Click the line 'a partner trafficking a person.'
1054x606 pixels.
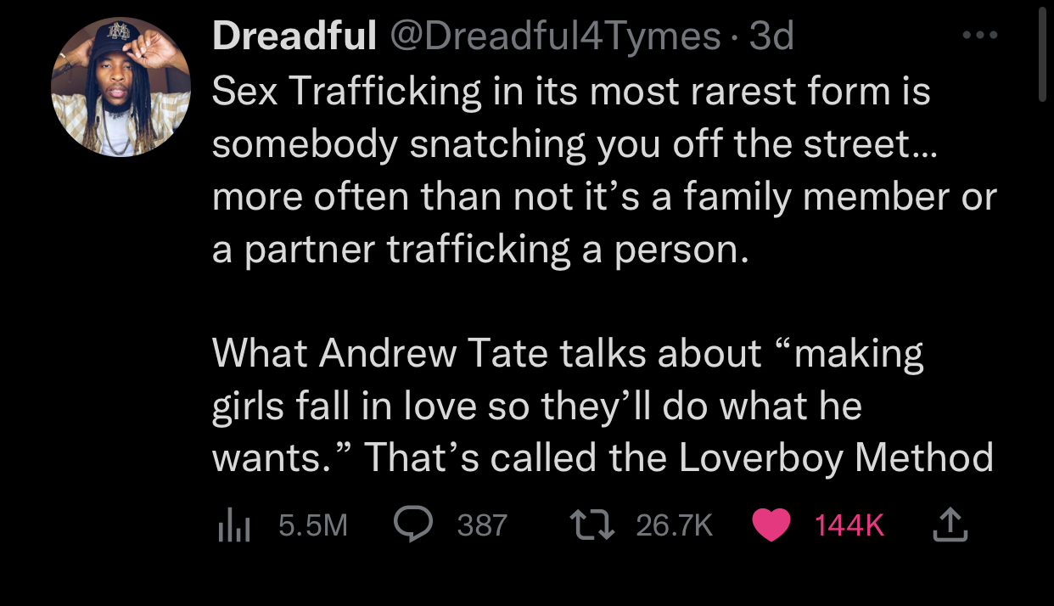click(x=481, y=250)
